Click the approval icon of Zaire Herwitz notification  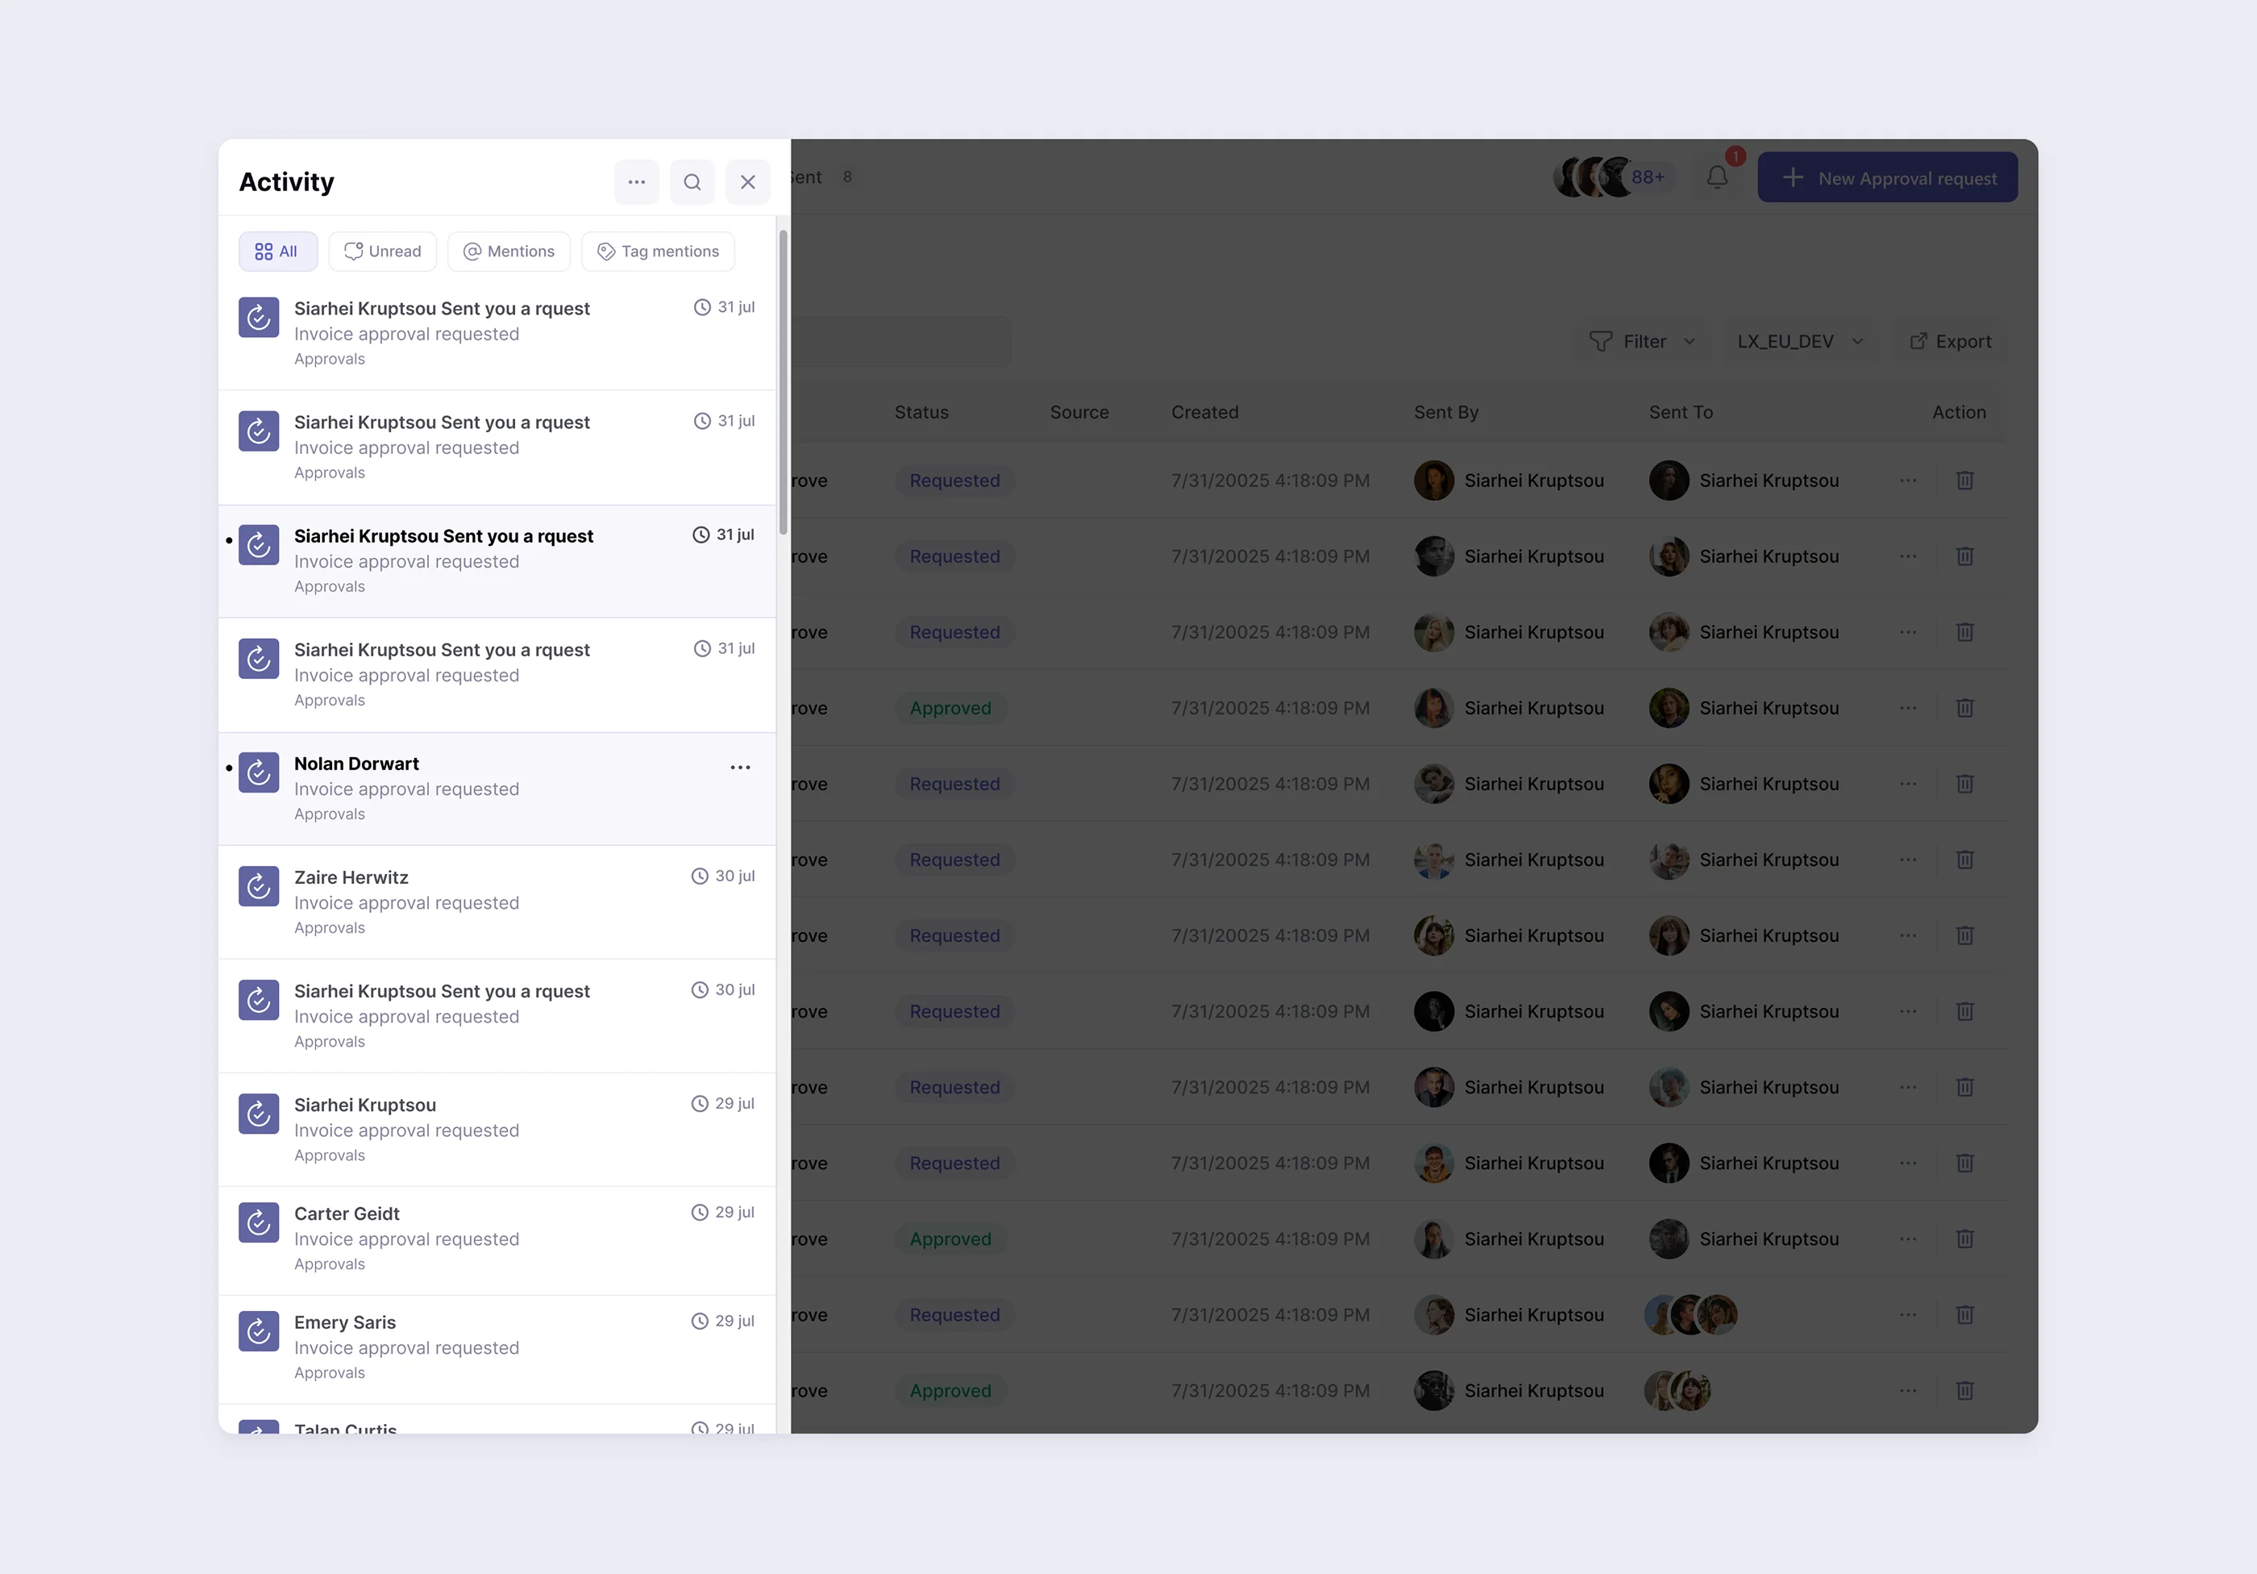coord(259,887)
